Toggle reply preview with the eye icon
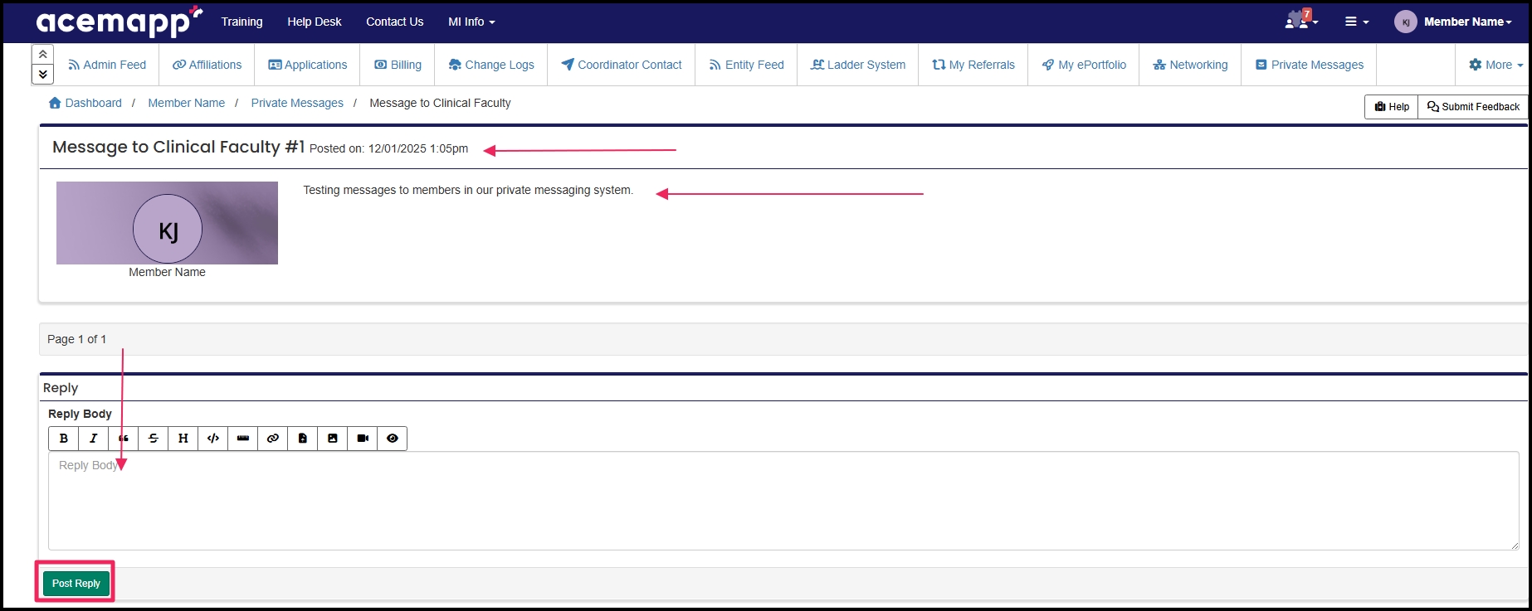Viewport: 1532px width, 611px height. click(393, 439)
